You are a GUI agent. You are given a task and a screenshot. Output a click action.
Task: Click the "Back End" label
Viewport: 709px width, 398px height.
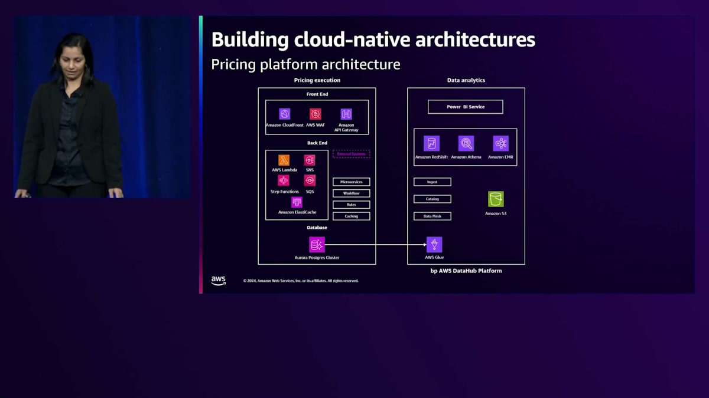tap(317, 143)
